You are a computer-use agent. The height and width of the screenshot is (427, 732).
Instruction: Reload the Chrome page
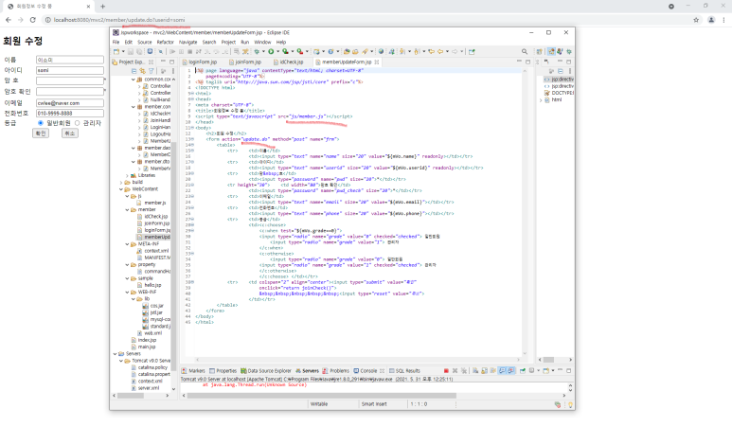[x=33, y=20]
